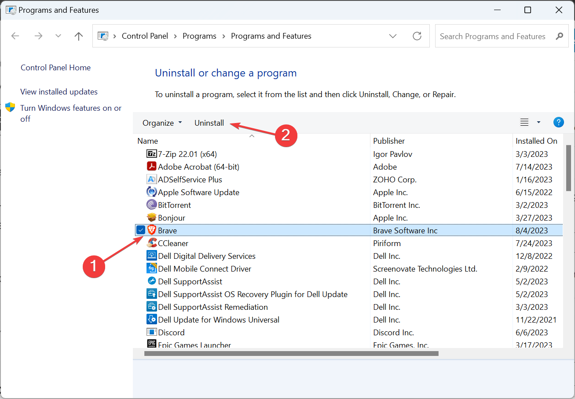Select the Brave browser icon
This screenshot has height=399, width=575.
point(151,230)
